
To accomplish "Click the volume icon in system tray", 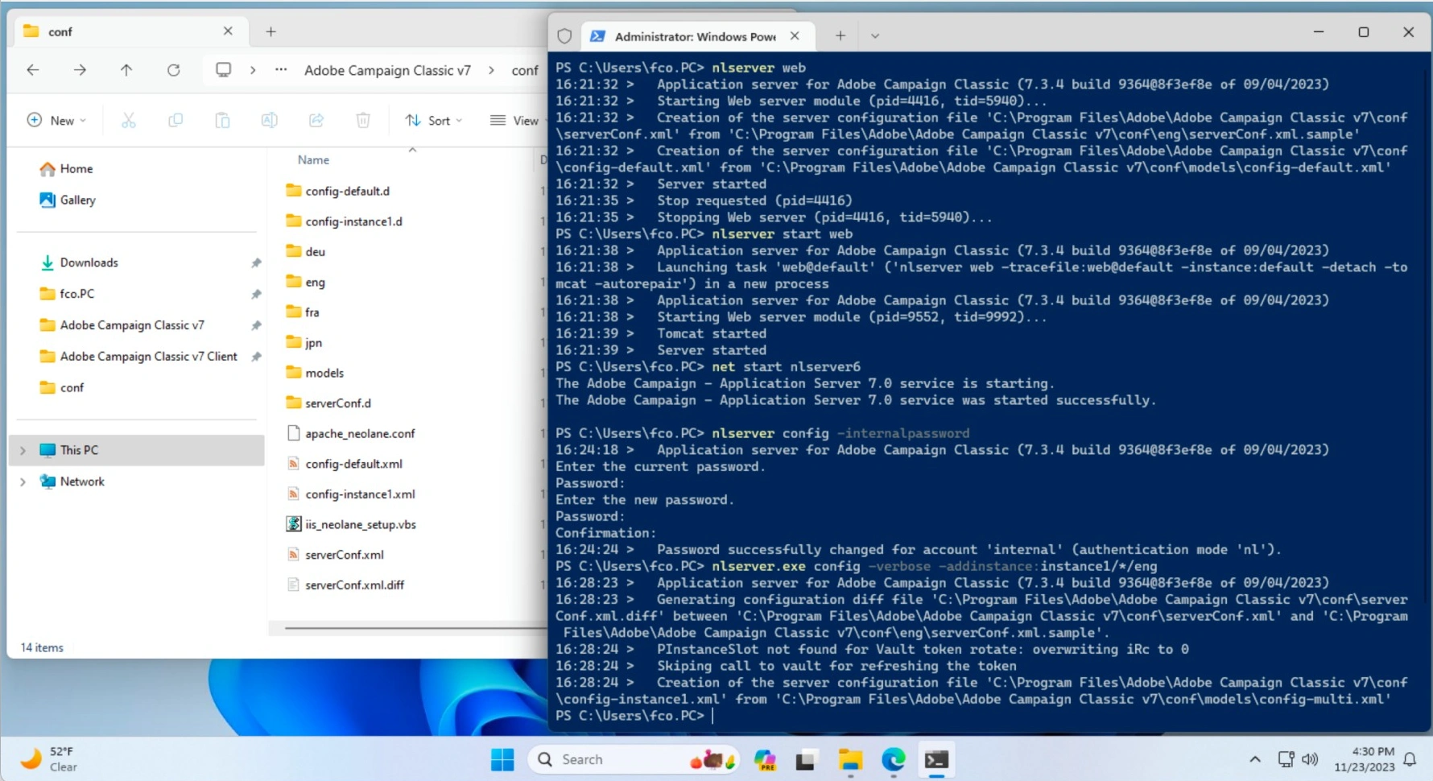I will 1310,758.
